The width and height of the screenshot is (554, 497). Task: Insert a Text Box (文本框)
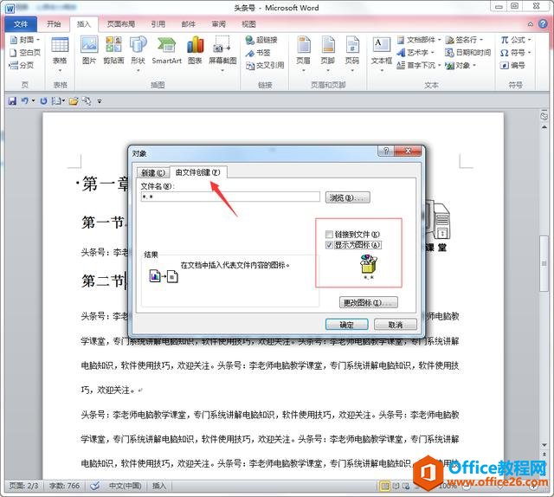[x=382, y=54]
